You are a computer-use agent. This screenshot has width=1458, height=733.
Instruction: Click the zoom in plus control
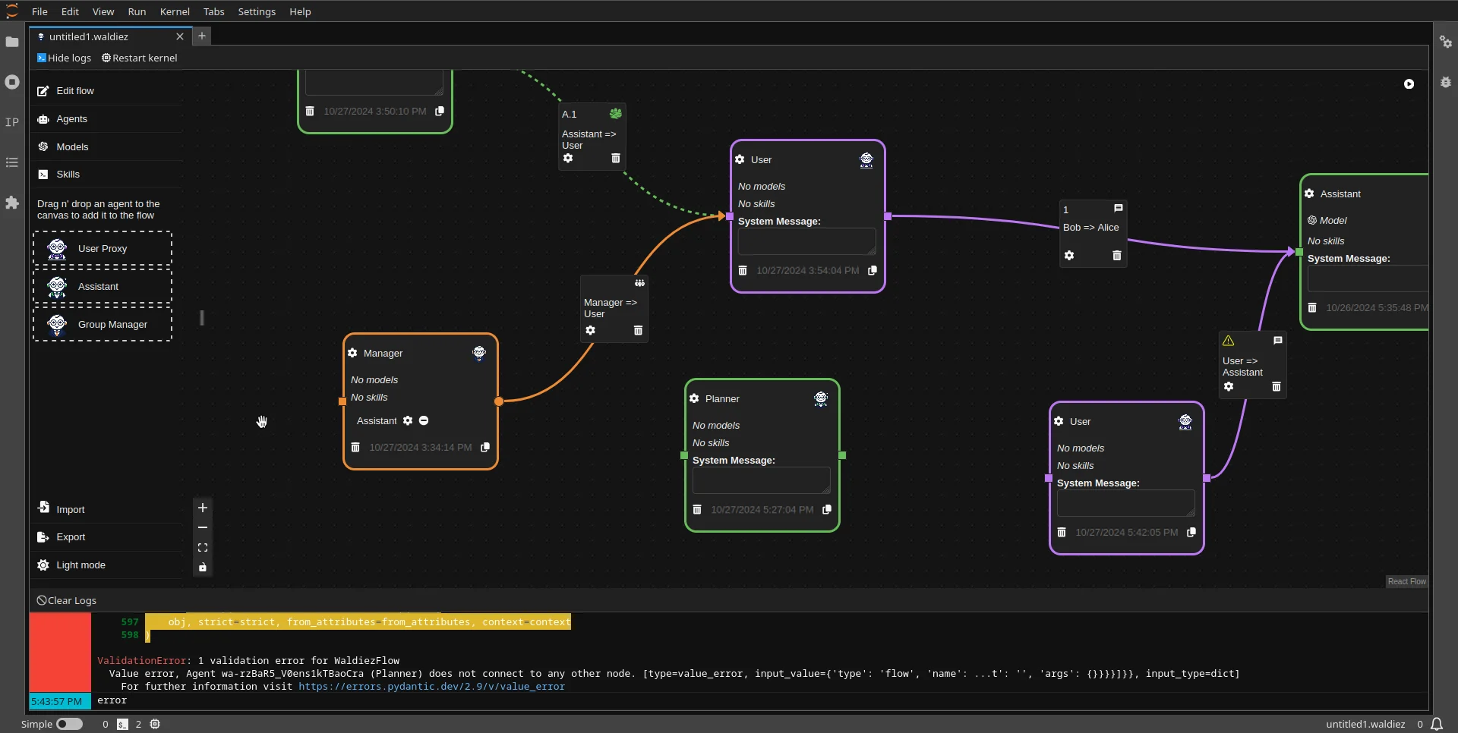[203, 508]
